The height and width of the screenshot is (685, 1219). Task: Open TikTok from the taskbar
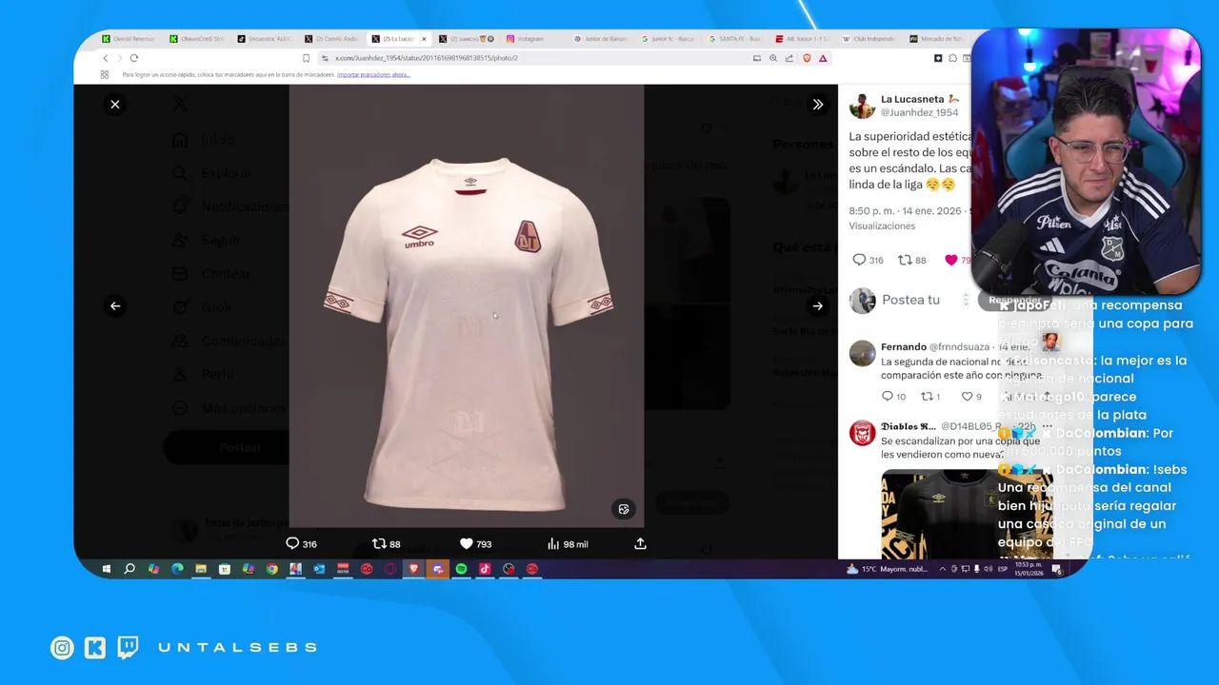[x=485, y=569]
